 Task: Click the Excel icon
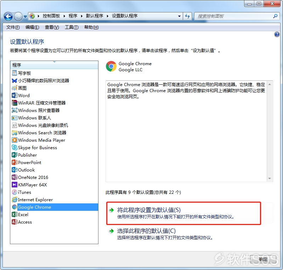coord(15,214)
